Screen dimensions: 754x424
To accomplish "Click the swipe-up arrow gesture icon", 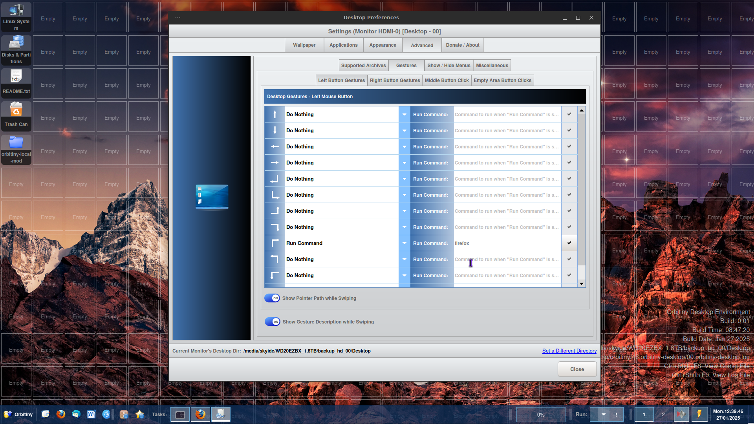I will [x=275, y=114].
